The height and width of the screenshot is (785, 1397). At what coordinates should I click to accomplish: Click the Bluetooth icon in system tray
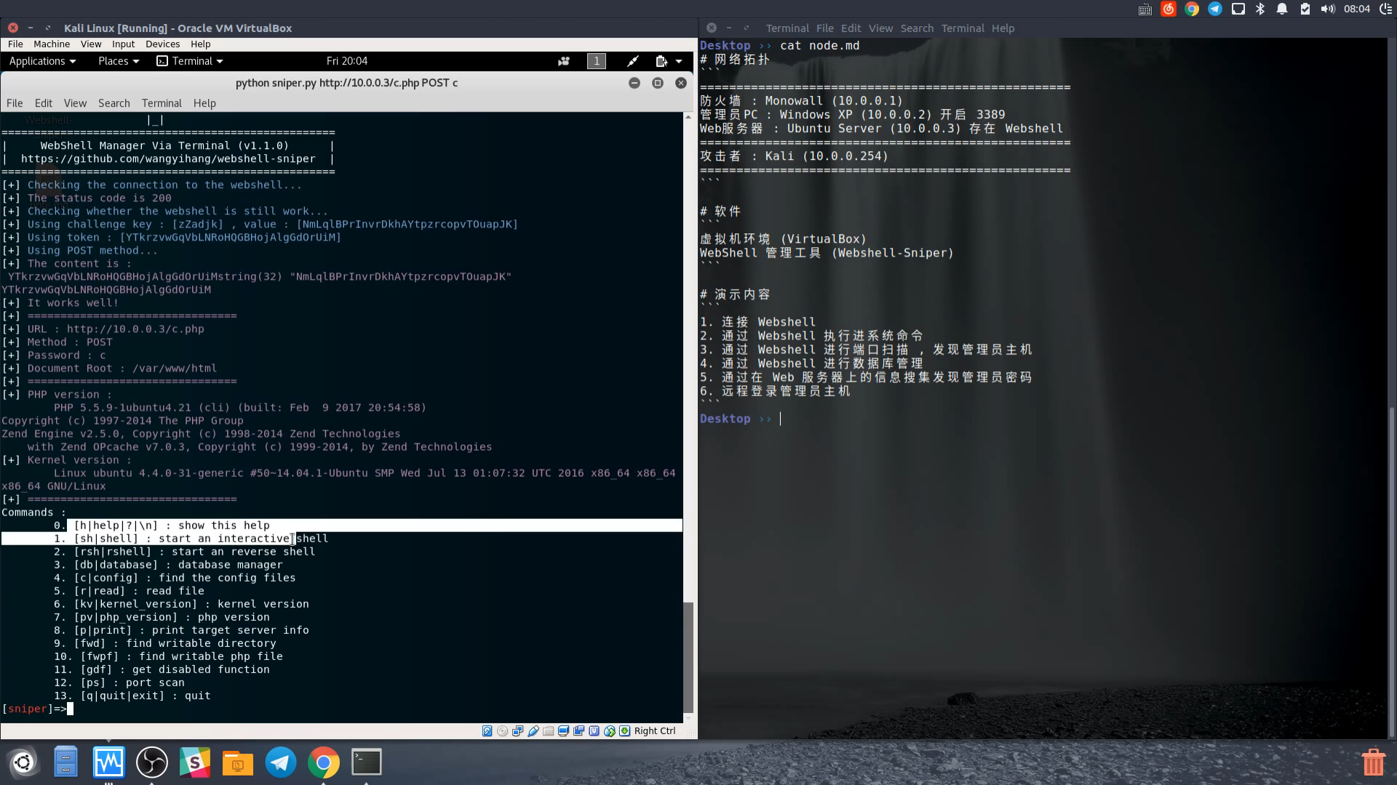click(1260, 9)
